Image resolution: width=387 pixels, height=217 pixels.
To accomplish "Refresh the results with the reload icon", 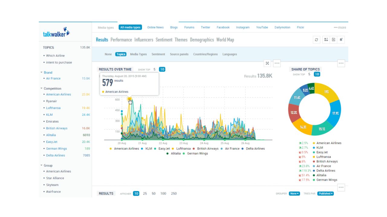I will click(317, 40).
